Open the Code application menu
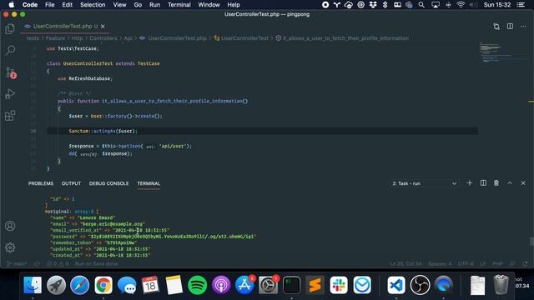The image size is (534, 300). click(30, 5)
